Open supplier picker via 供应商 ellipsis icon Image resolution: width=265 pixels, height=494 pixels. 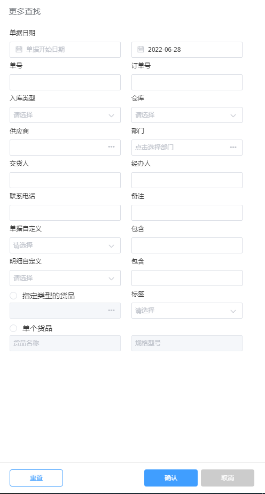click(112, 147)
